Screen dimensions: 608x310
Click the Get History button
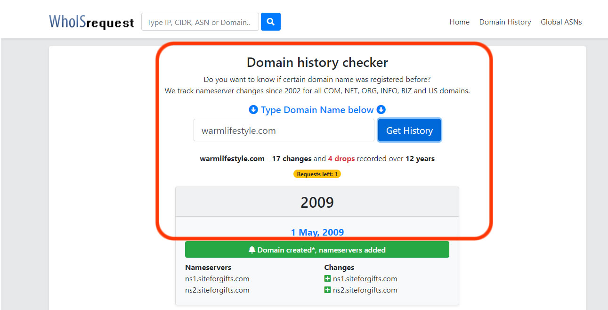pos(409,130)
